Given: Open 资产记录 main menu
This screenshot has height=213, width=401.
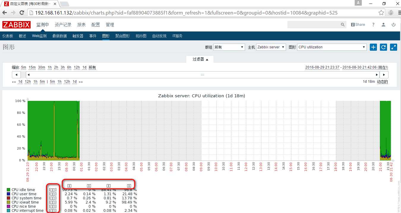Looking at the screenshot, I should [63, 25].
